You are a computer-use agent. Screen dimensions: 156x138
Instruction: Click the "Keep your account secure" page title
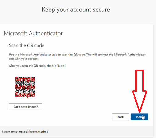(x=76, y=10)
